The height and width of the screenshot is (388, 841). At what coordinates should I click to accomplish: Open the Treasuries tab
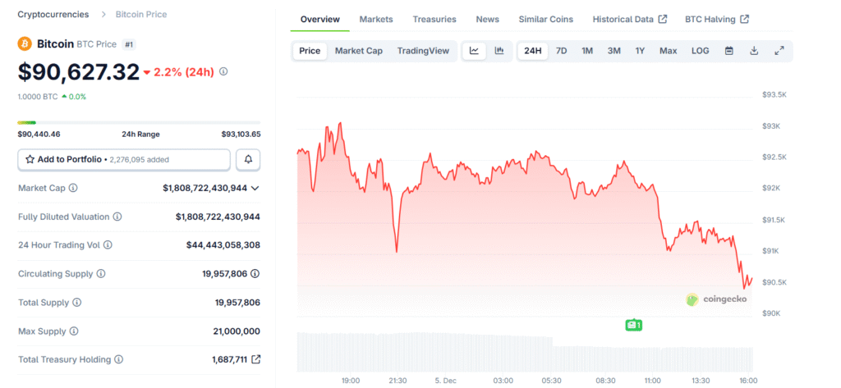[x=434, y=20]
